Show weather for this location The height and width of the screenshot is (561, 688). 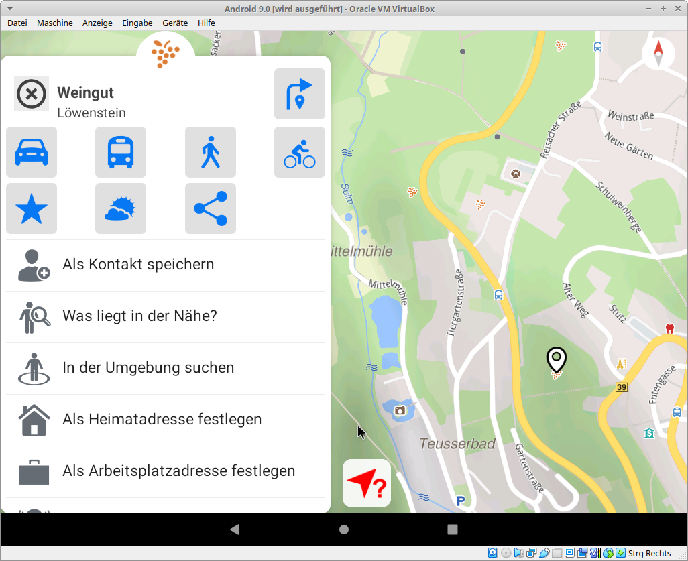point(121,209)
